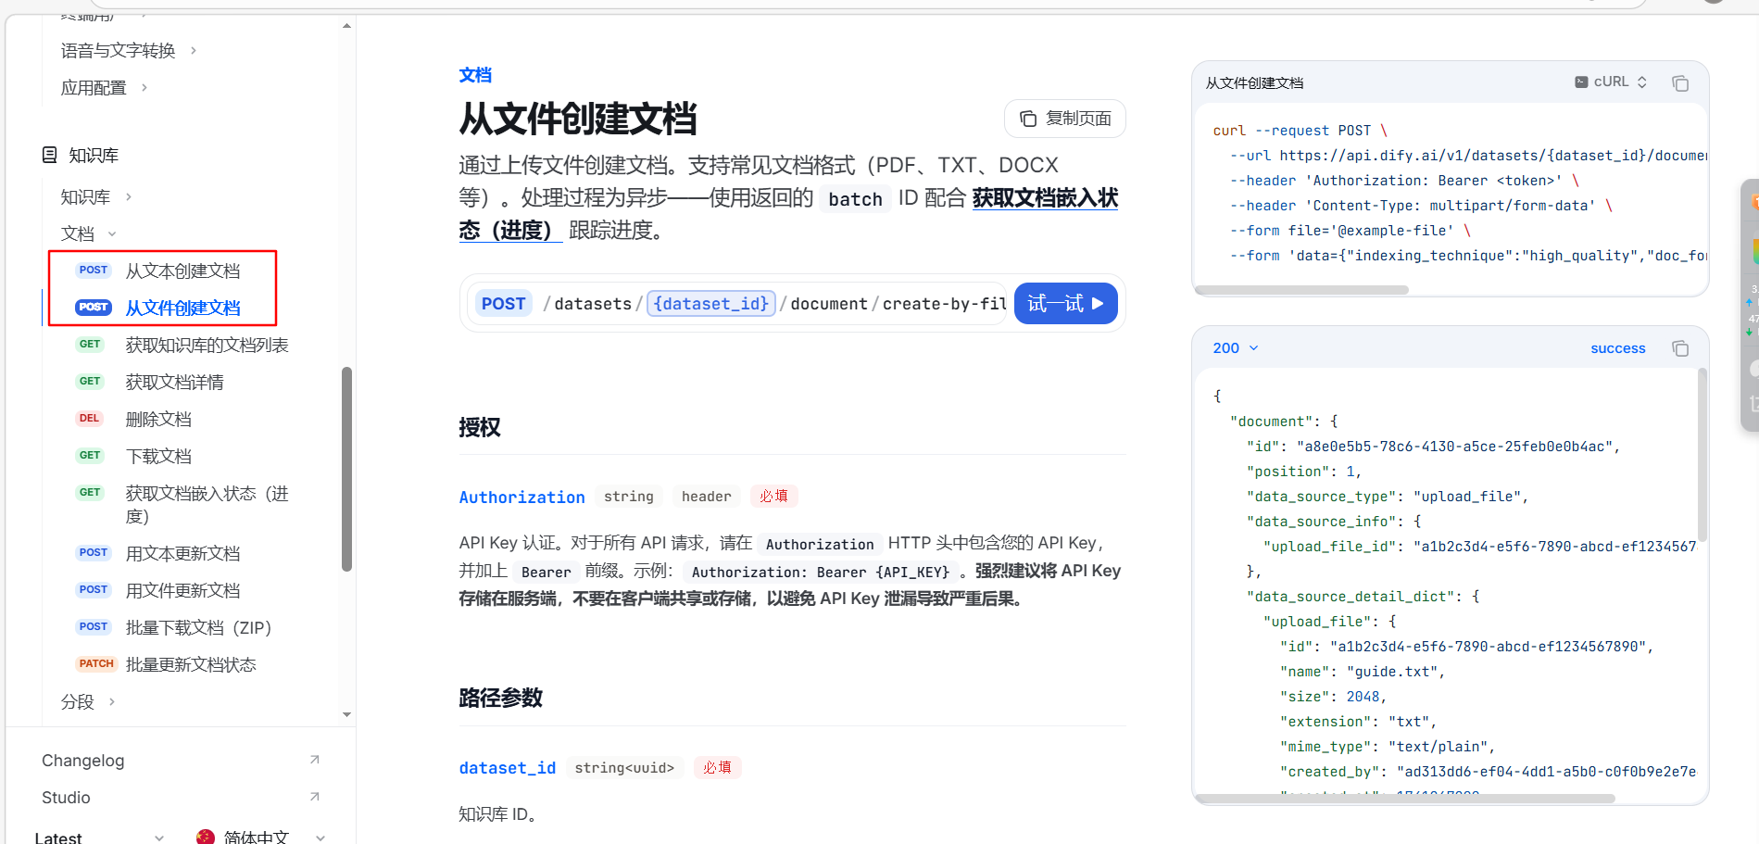Click the sidebar scroll-down arrow

click(x=346, y=714)
